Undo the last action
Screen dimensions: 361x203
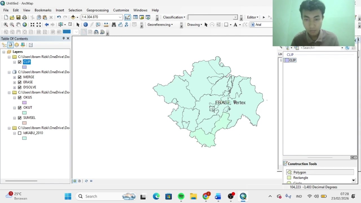click(59, 17)
